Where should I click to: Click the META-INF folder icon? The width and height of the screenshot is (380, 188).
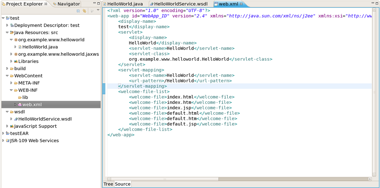(16, 83)
